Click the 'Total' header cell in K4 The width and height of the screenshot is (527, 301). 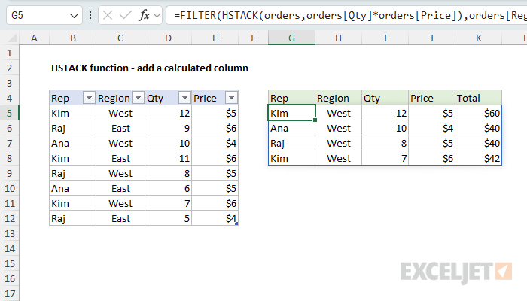tap(478, 98)
